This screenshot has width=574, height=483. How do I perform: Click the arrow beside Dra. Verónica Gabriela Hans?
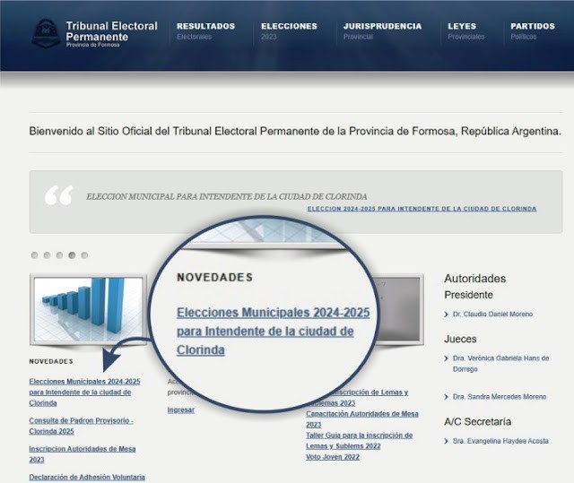448,358
